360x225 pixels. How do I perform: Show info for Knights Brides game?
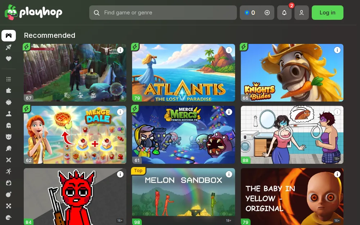(x=337, y=50)
